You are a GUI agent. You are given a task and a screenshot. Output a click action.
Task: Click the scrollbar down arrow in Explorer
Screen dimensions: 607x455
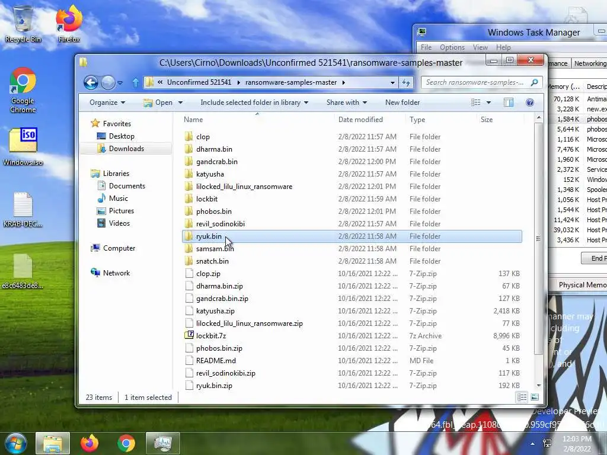click(538, 386)
